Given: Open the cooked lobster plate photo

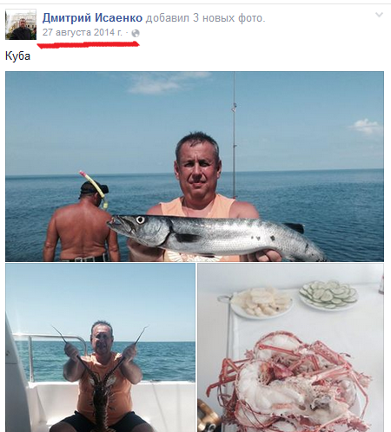Looking at the screenshot, I should pyautogui.click(x=291, y=348).
